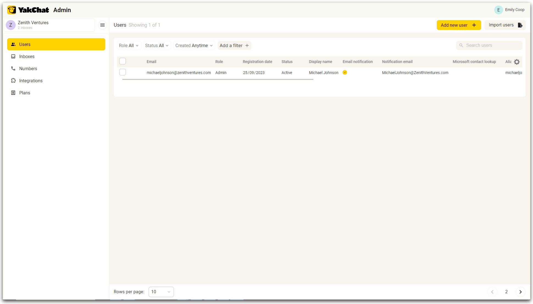533x304 pixels.
Task: Sort by Display name column header
Action: (320, 62)
